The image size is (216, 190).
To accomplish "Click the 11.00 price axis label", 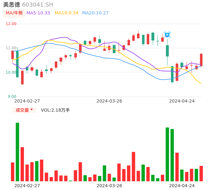I will pyautogui.click(x=11, y=48).
